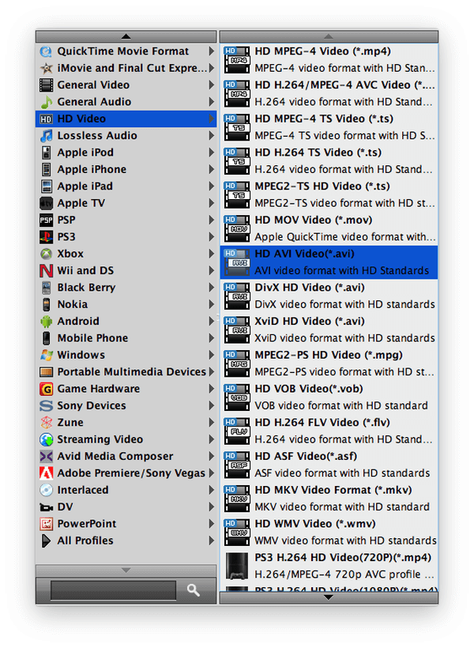Select HD MKV Video Format (*.mkv)
Image resolution: width=474 pixels, height=648 pixels.
coord(329,499)
